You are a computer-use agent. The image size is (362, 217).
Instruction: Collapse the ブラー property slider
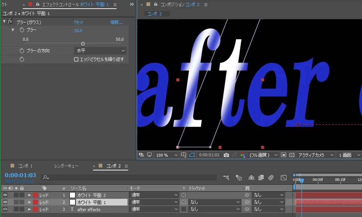coord(13,30)
